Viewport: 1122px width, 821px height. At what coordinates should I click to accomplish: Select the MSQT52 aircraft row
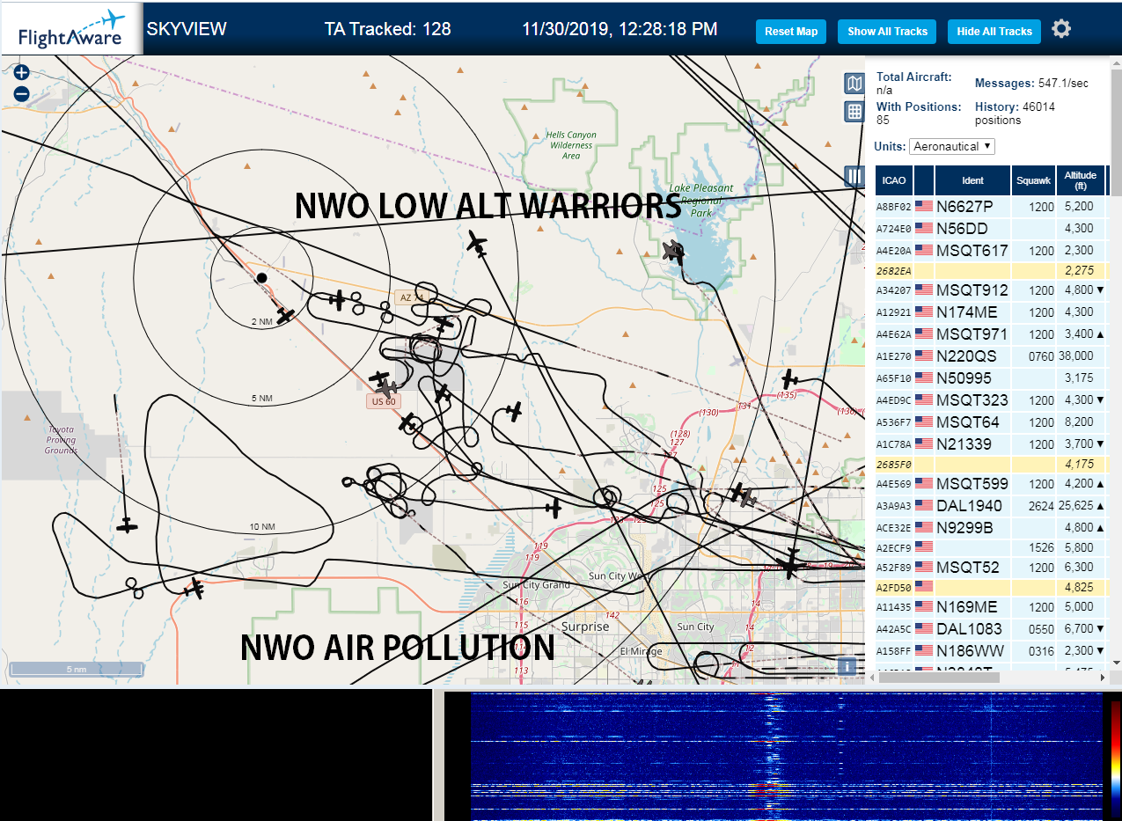click(x=991, y=568)
